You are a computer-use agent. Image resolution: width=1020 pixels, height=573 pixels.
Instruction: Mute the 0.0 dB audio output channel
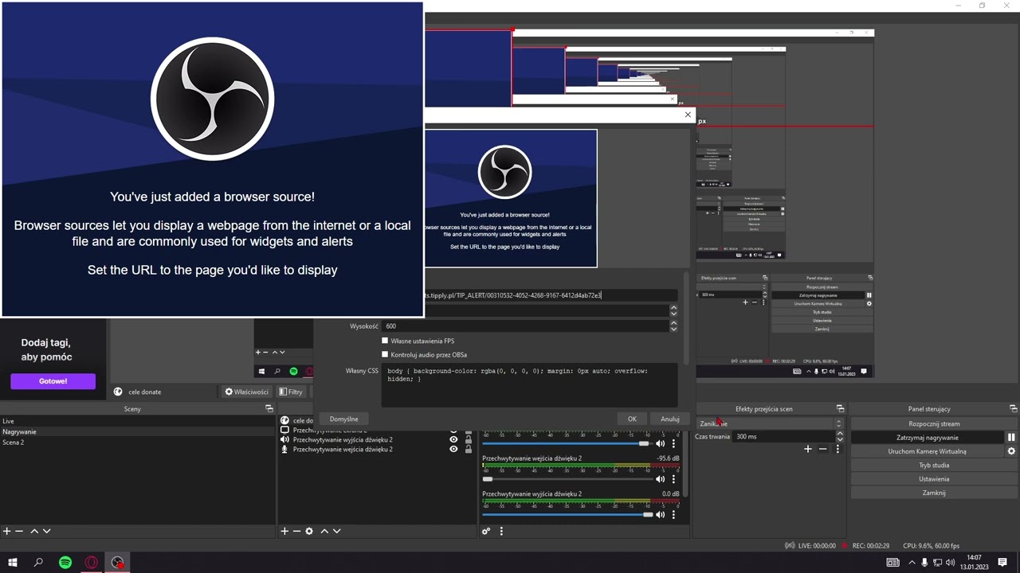click(x=660, y=515)
